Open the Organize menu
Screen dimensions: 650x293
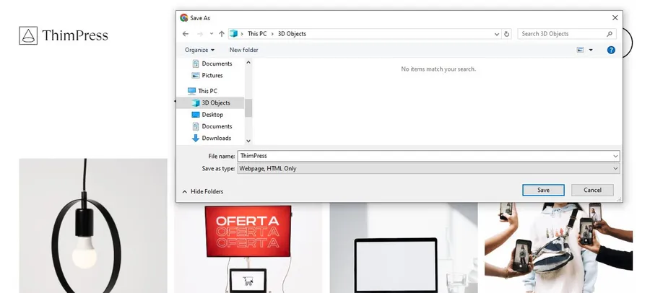[x=200, y=50]
